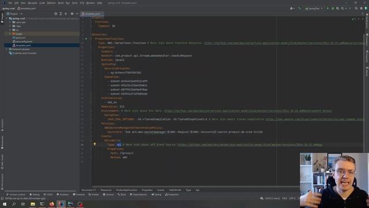This screenshot has height=208, width=369.
Task: Open the Navigate menu
Action: (x=32, y=3)
